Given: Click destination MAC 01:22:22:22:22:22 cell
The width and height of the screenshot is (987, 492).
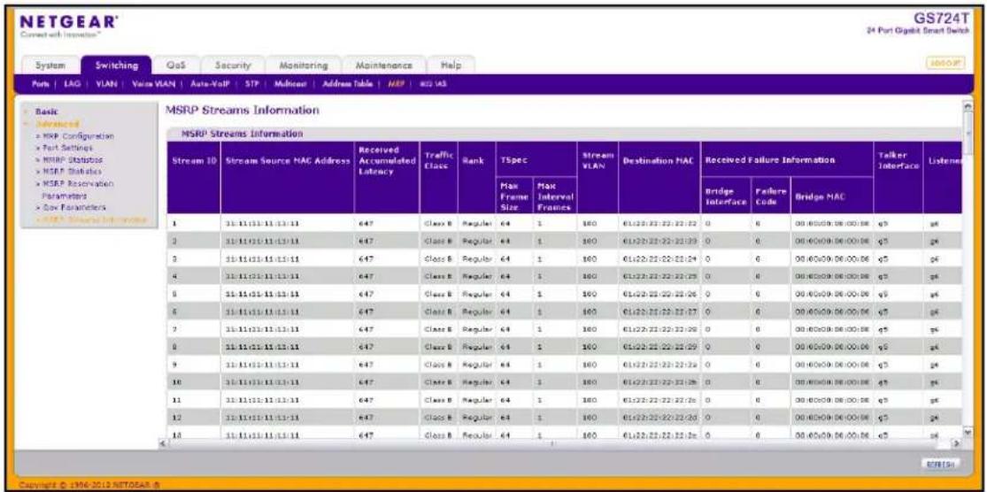Looking at the screenshot, I should (659, 223).
